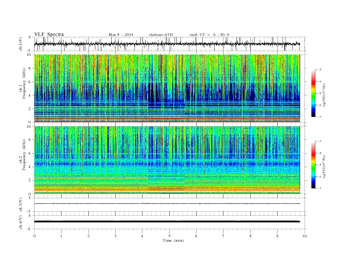Click time axis tick label "9"
This screenshot has height=265, width=343.
point(277,236)
